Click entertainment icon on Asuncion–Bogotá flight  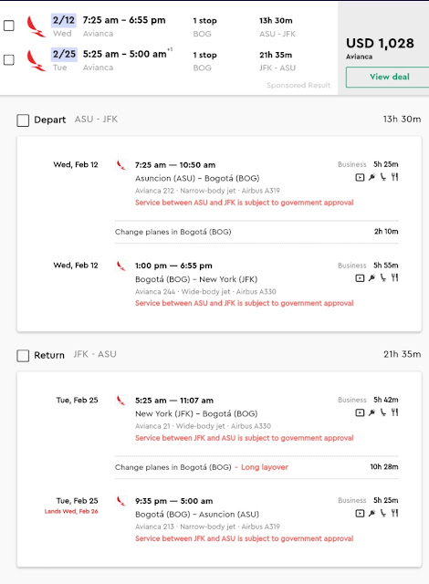pyautogui.click(x=360, y=178)
